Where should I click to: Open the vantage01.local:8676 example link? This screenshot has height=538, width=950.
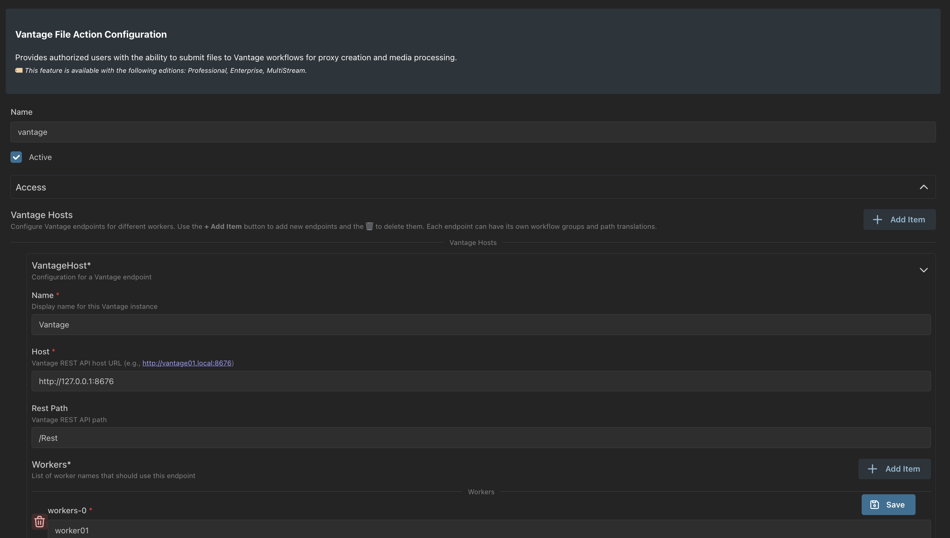click(x=187, y=363)
